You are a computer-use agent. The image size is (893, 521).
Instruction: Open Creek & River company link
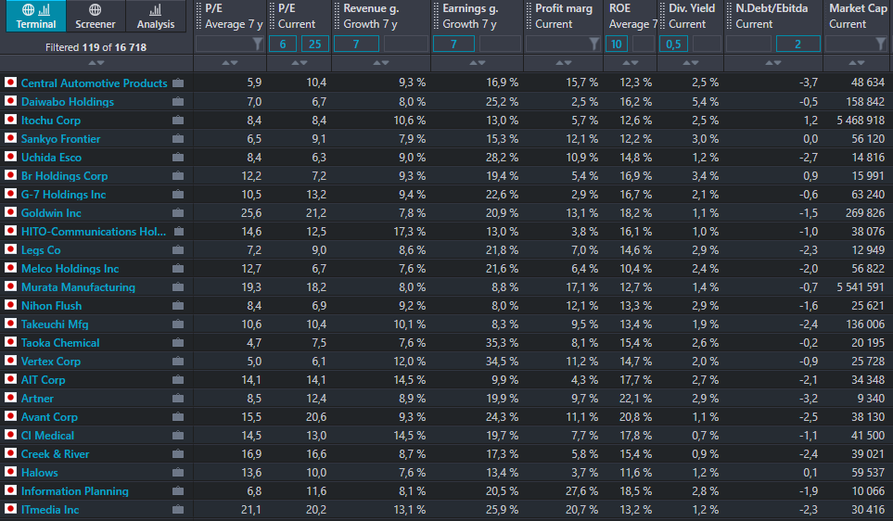coord(56,454)
